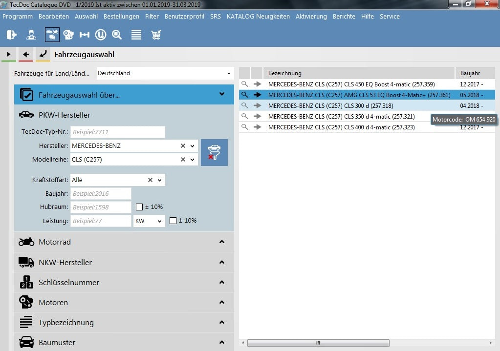Sort by the Bezeichnung column header
500x351 pixels.
pos(359,73)
